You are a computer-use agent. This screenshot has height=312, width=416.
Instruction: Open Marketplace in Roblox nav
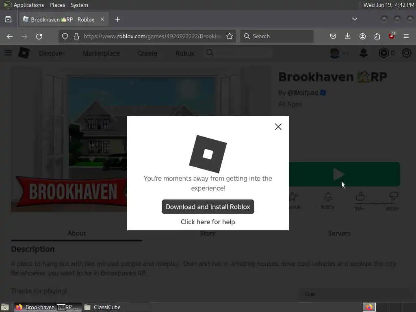tap(101, 53)
